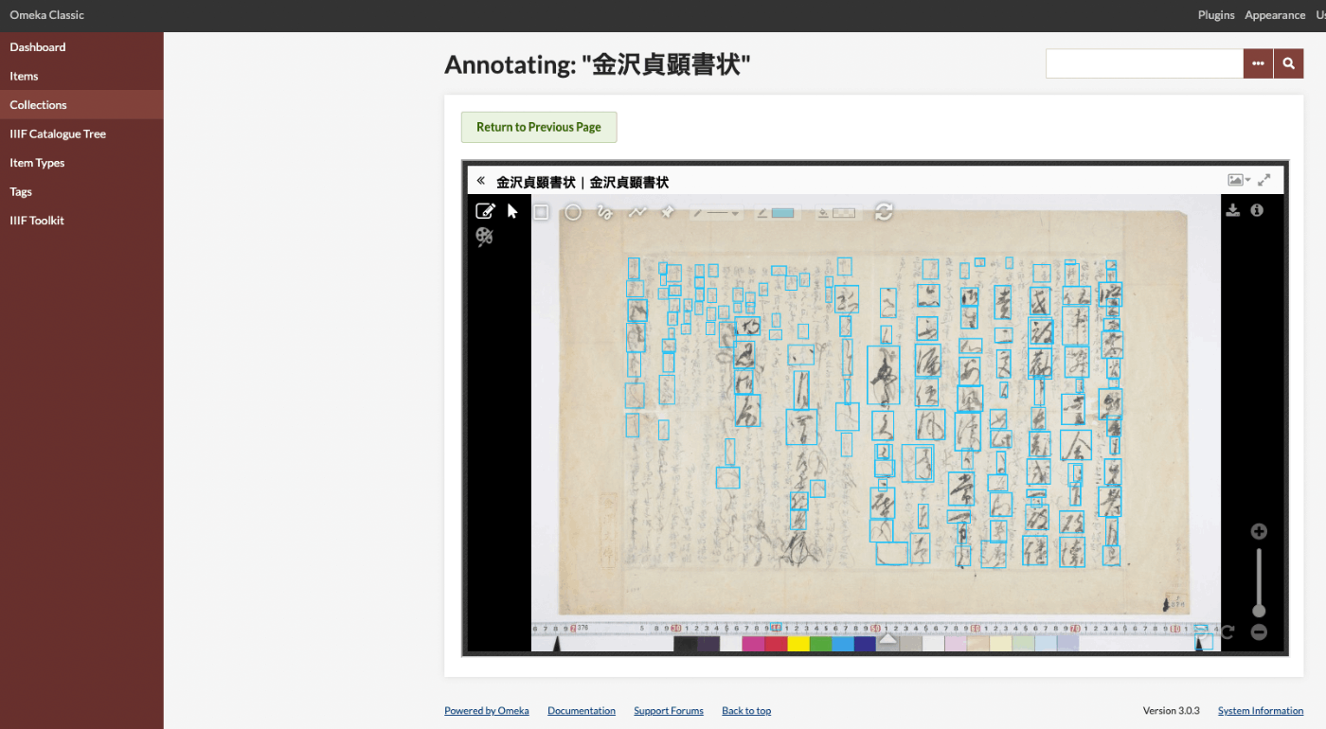Click the refresh annotations icon
1326x729 pixels.
click(884, 212)
